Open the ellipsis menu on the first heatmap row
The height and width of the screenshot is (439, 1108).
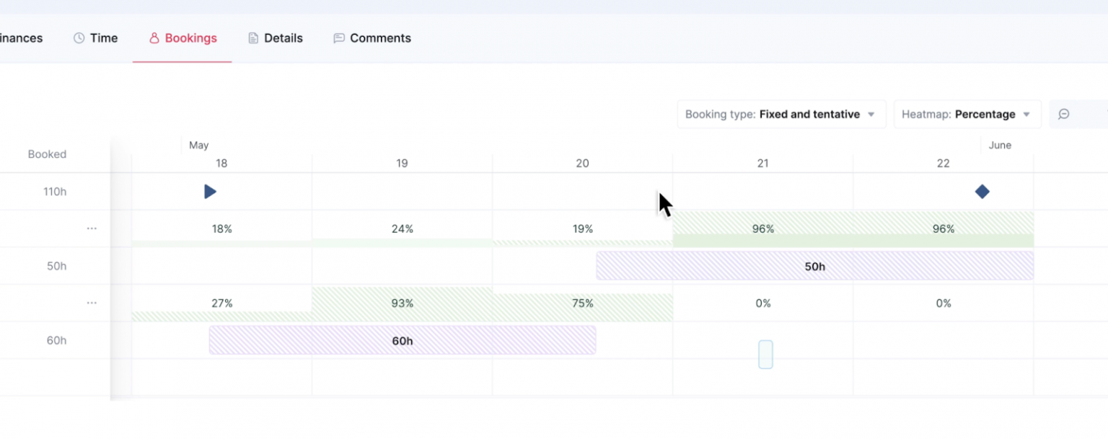click(92, 228)
